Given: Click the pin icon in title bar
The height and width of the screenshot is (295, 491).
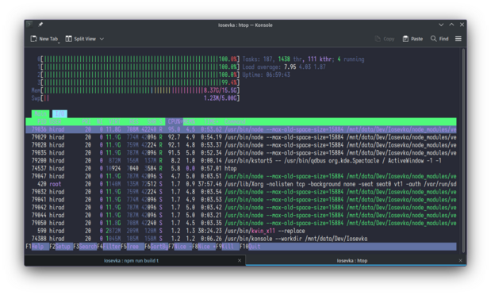Looking at the screenshot, I should click(40, 25).
